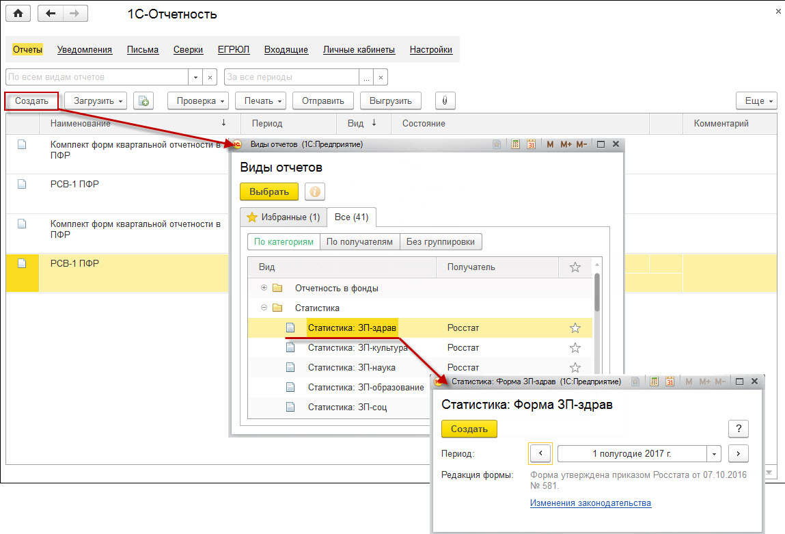This screenshot has height=534, width=785.
Task: Open calculator icon in Виды отчетов titlebar
Action: click(x=516, y=144)
